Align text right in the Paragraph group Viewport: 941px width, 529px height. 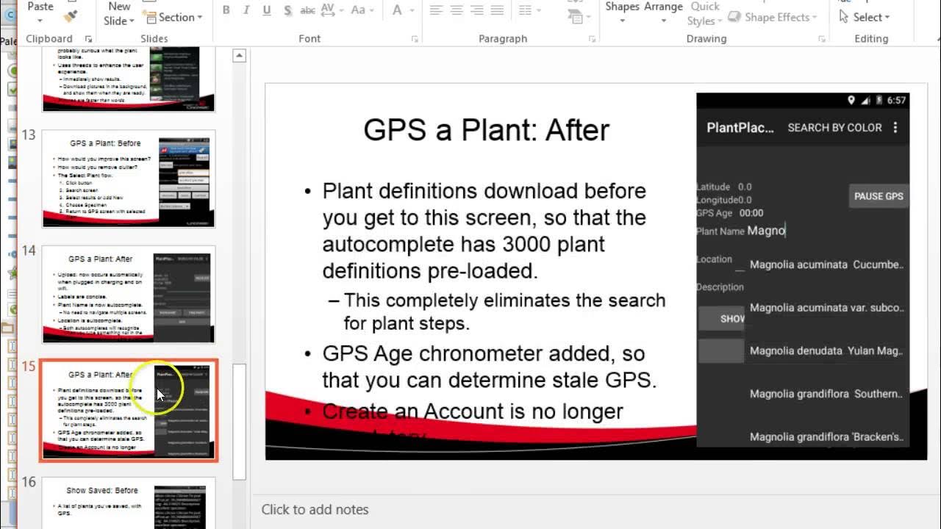pyautogui.click(x=477, y=10)
